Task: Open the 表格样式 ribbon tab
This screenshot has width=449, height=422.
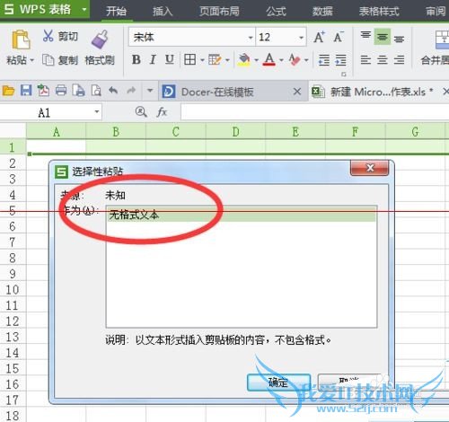Action: (379, 12)
